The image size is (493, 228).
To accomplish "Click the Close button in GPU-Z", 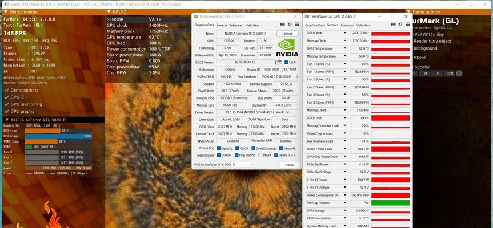I will point(290,165).
